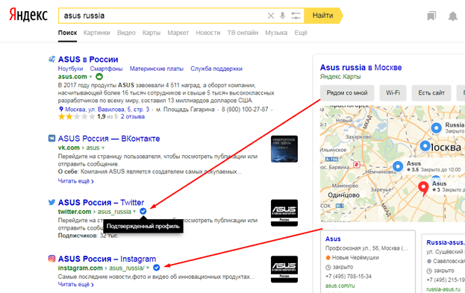Click verified badge beside Instagram result
This screenshot has height=293, width=465.
[156, 268]
